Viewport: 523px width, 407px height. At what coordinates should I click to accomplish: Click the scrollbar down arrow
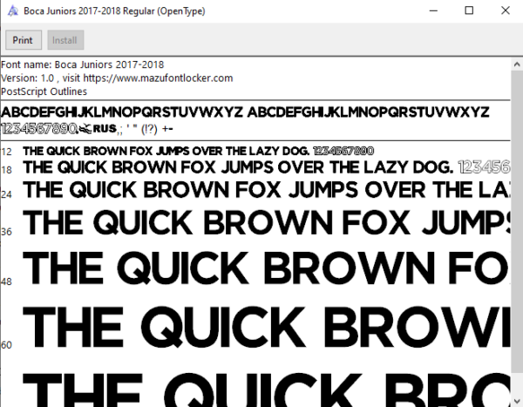point(517,400)
